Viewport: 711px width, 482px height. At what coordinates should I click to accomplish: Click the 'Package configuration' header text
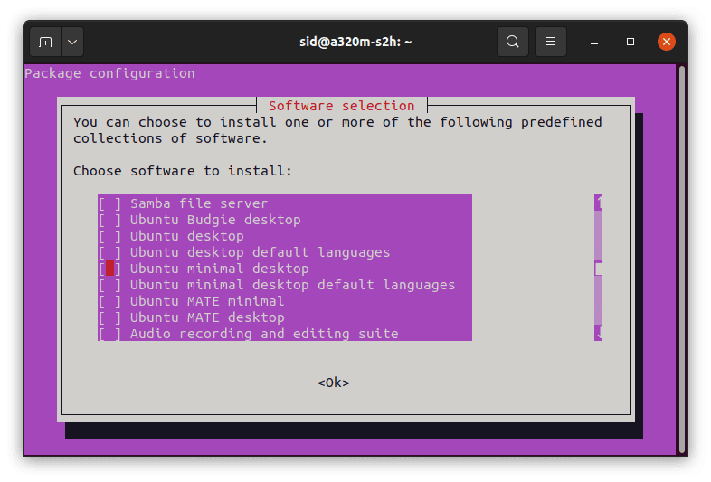[x=109, y=73]
